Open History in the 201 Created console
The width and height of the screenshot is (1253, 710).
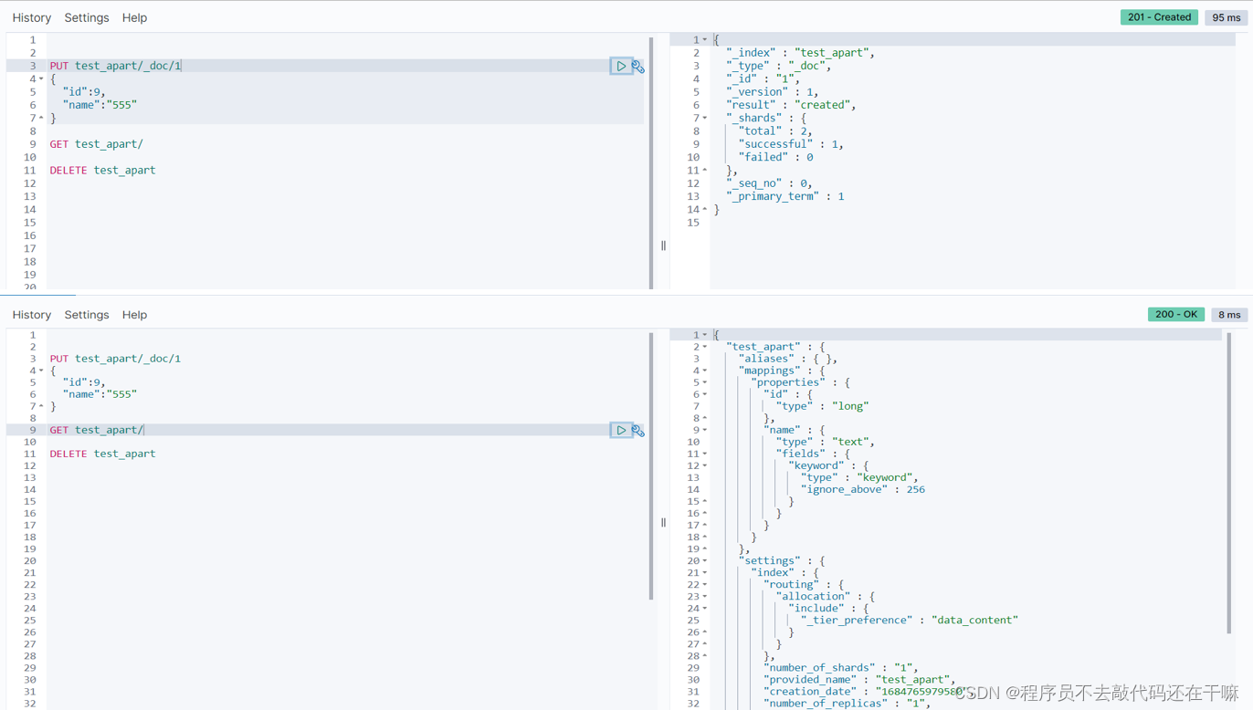tap(32, 17)
